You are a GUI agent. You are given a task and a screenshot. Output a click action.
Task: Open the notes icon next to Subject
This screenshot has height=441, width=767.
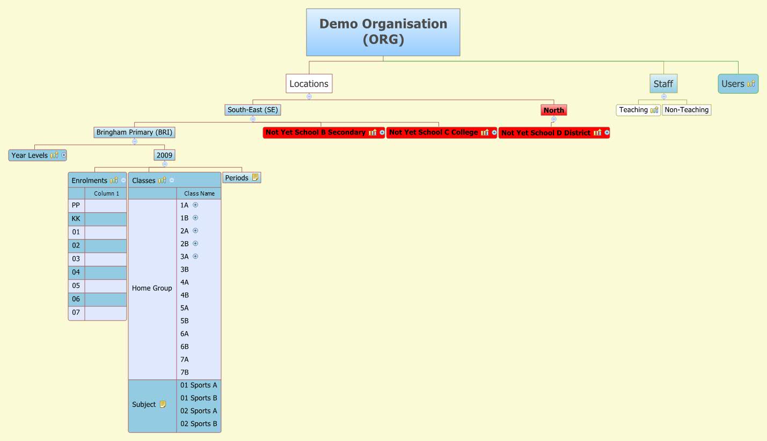(164, 405)
